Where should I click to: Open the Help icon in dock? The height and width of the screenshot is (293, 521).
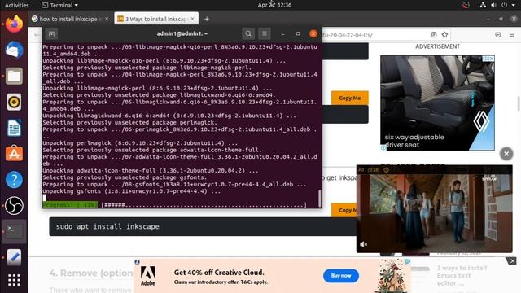tap(14, 179)
